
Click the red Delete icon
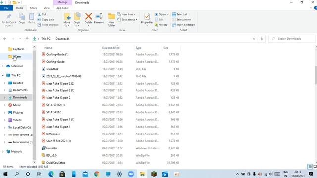point(88,16)
